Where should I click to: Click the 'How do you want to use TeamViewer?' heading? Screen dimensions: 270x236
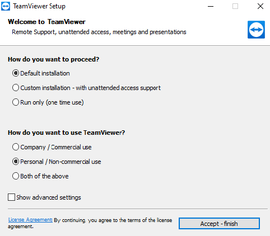tap(67, 133)
